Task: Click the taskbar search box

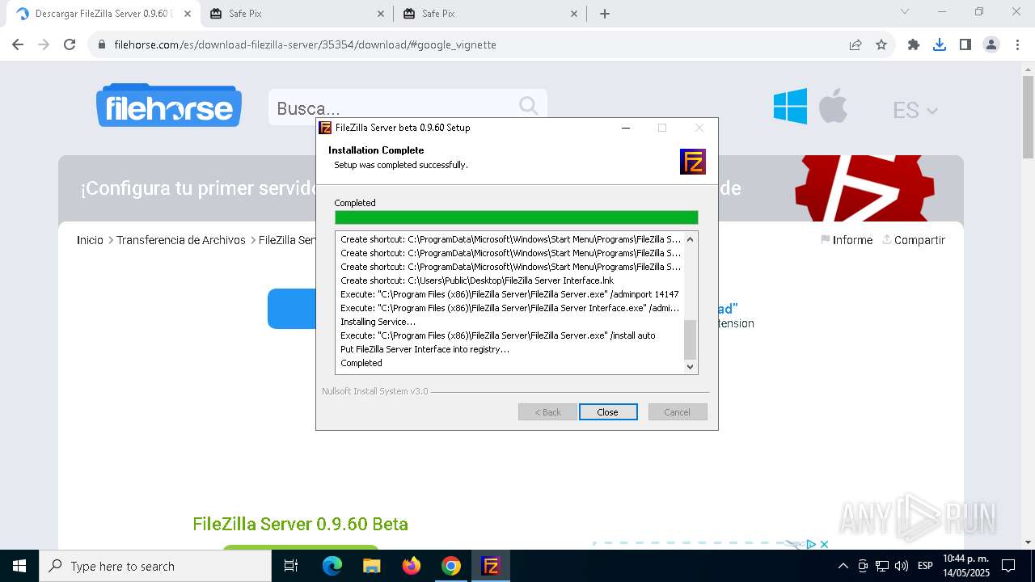Action: [155, 566]
